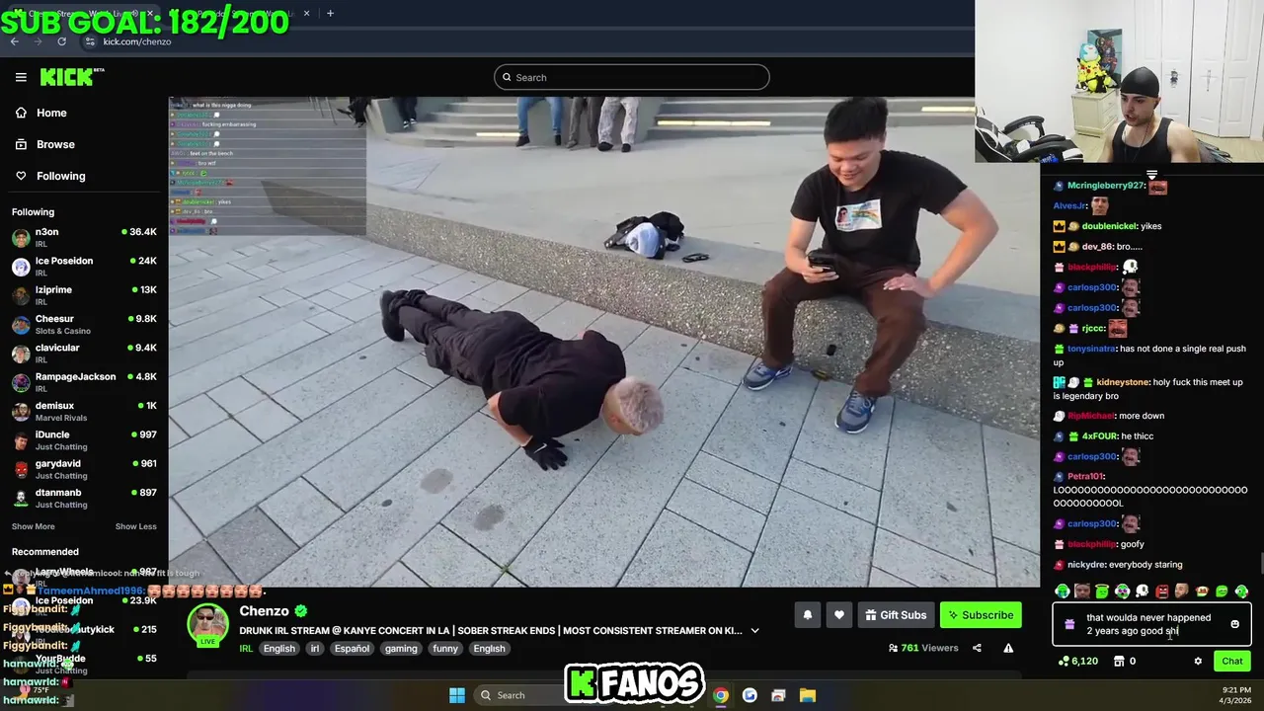Open File Explorer from taskbar
This screenshot has height=711, width=1264.
pos(807,695)
